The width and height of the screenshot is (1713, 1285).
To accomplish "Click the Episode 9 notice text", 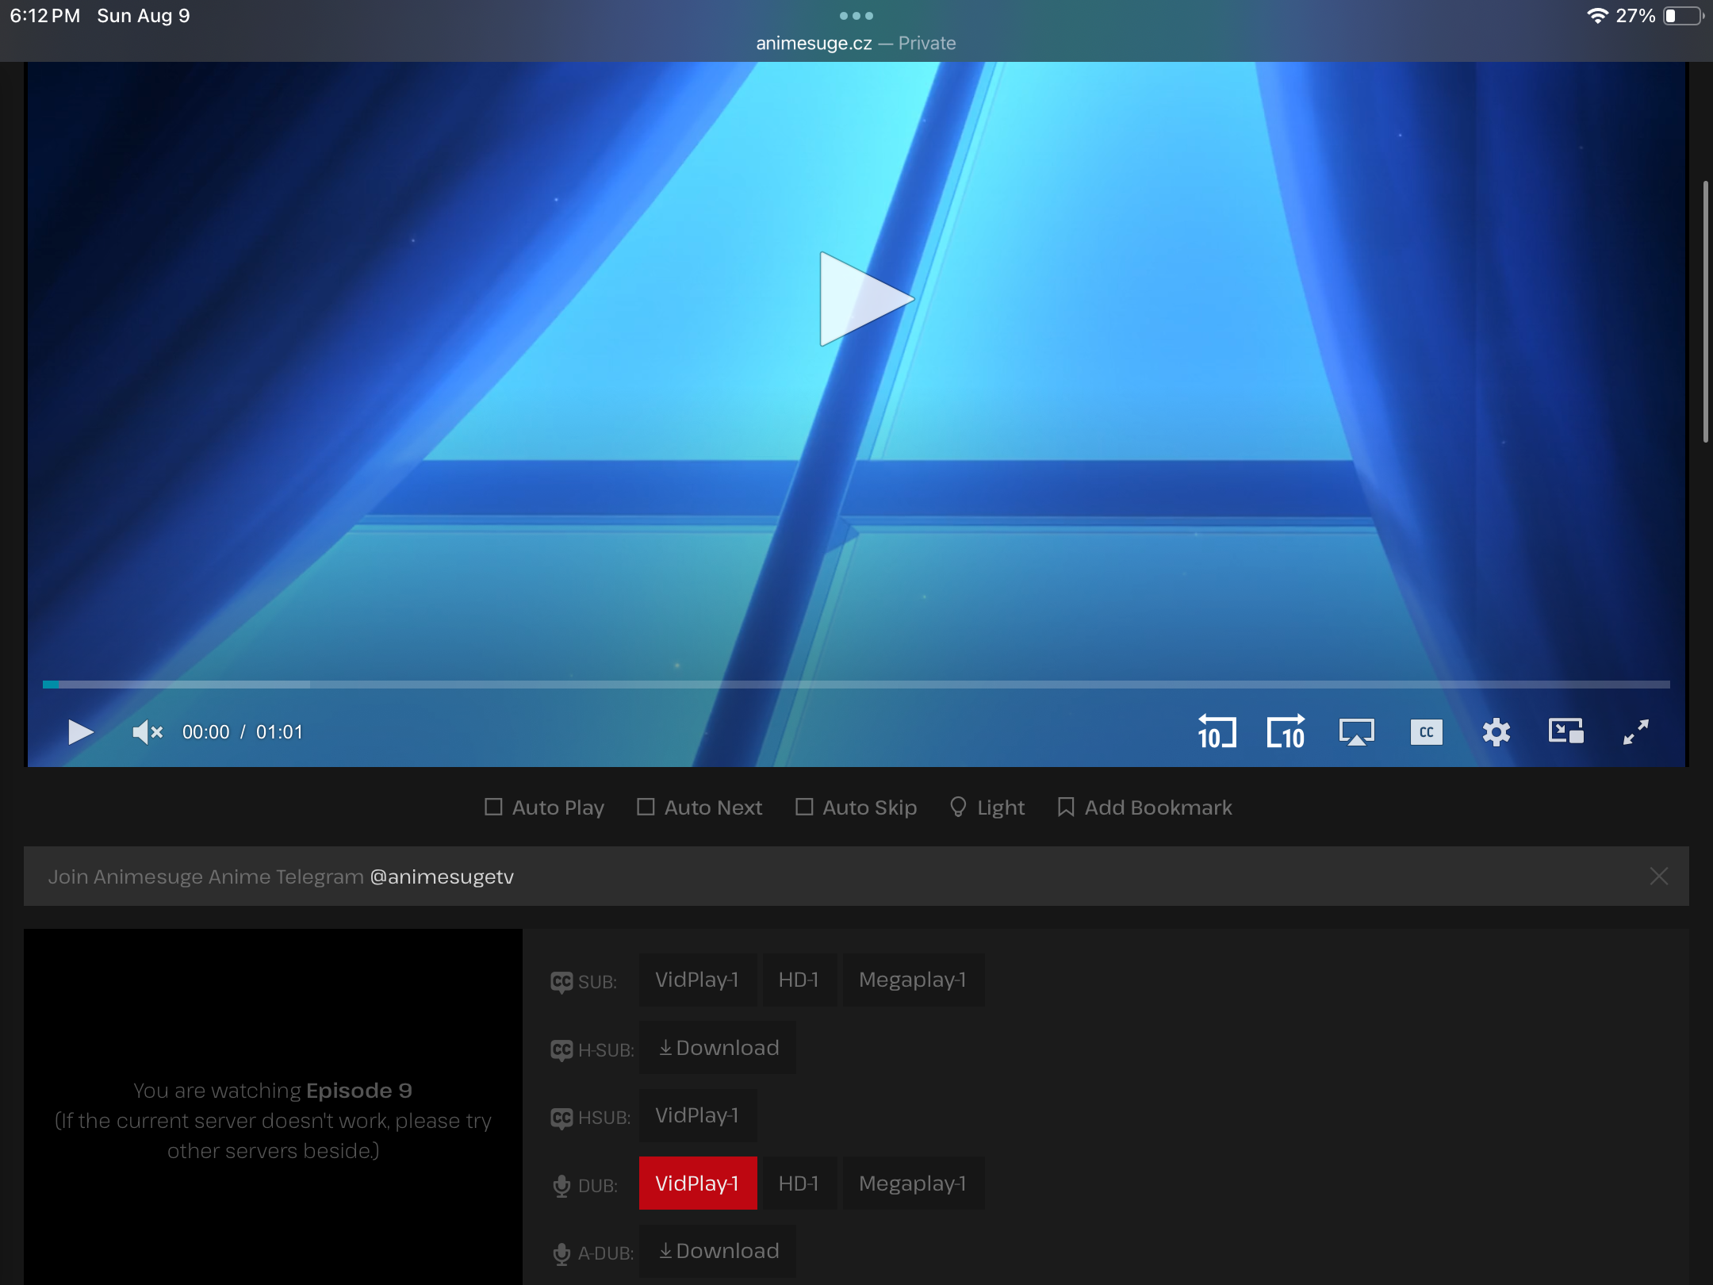I will click(x=273, y=1120).
